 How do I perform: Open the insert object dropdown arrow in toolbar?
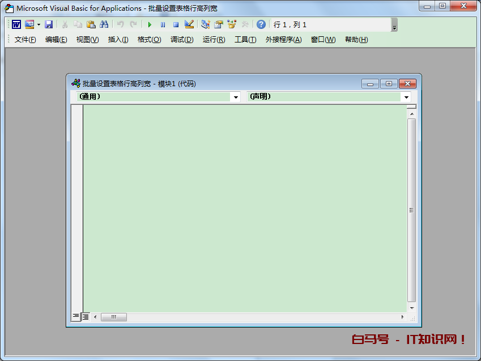coord(39,24)
